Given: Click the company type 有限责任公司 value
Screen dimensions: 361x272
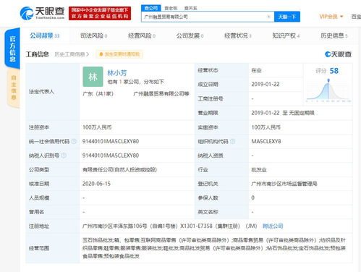Looking at the screenshot, I should pos(119,170).
